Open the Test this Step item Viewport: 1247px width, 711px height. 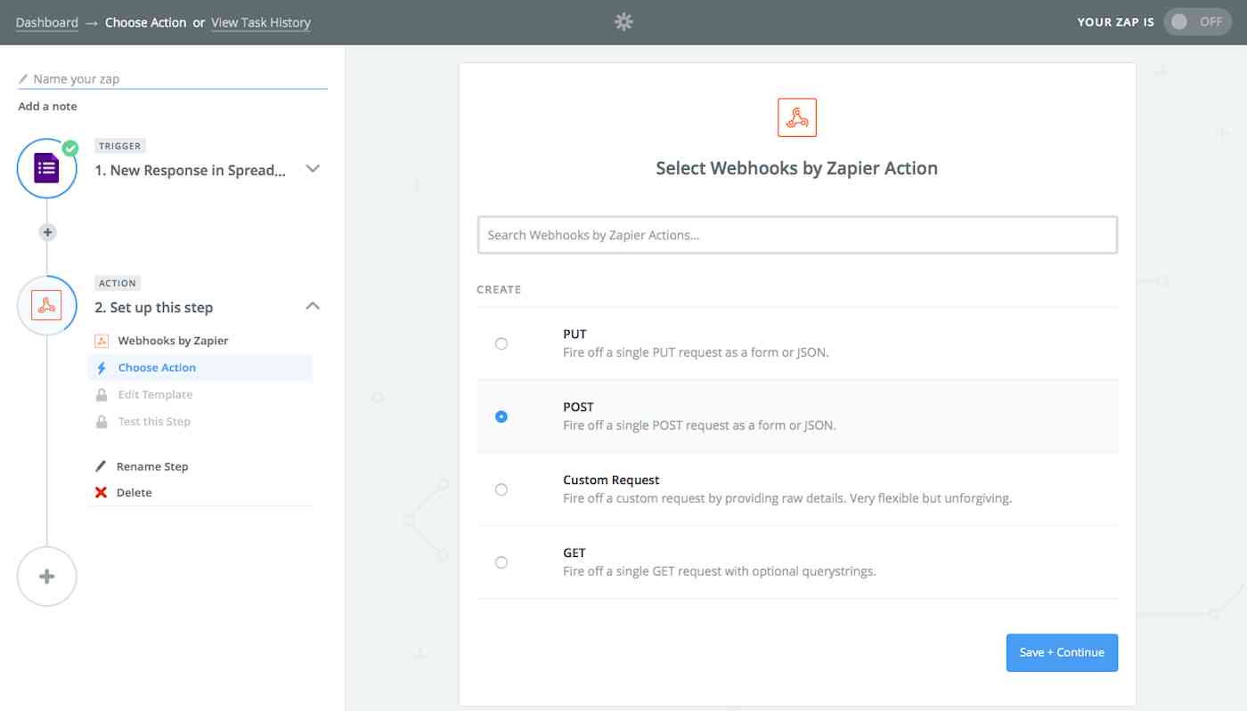(x=153, y=421)
